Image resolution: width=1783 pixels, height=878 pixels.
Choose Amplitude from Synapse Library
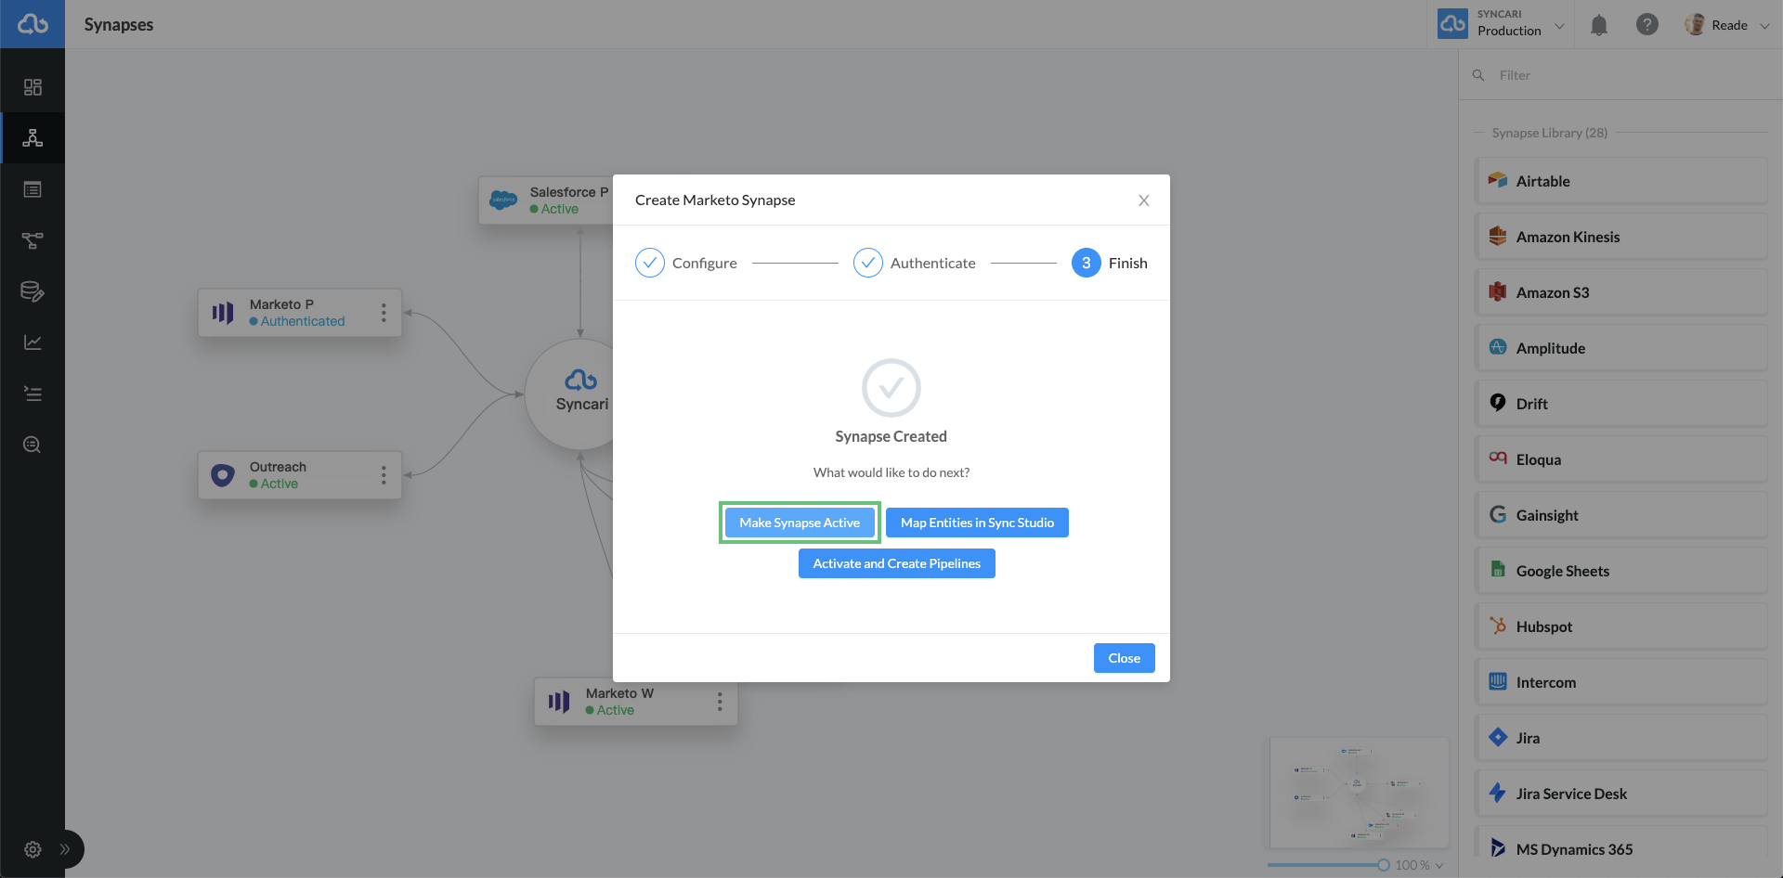1621,348
